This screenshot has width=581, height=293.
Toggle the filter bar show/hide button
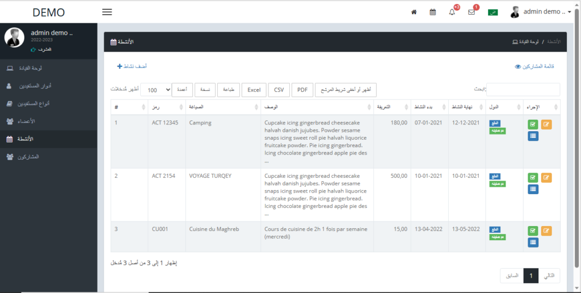point(346,90)
